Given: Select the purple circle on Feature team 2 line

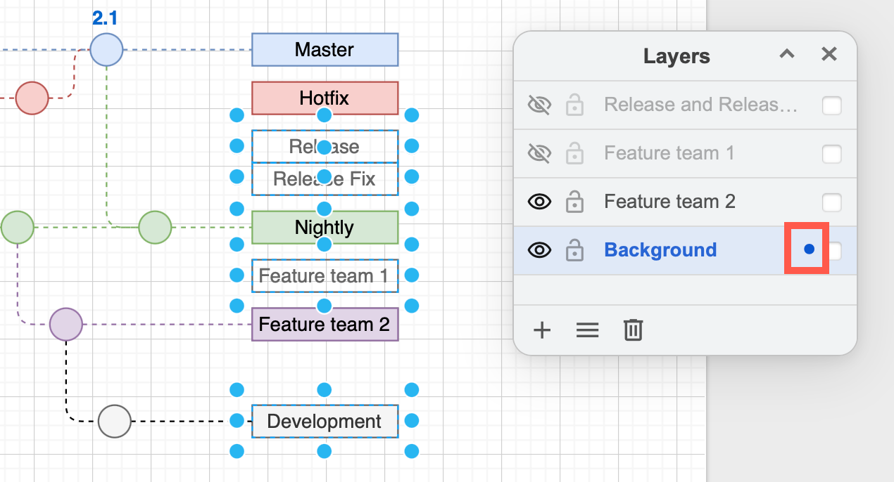Looking at the screenshot, I should point(66,325).
